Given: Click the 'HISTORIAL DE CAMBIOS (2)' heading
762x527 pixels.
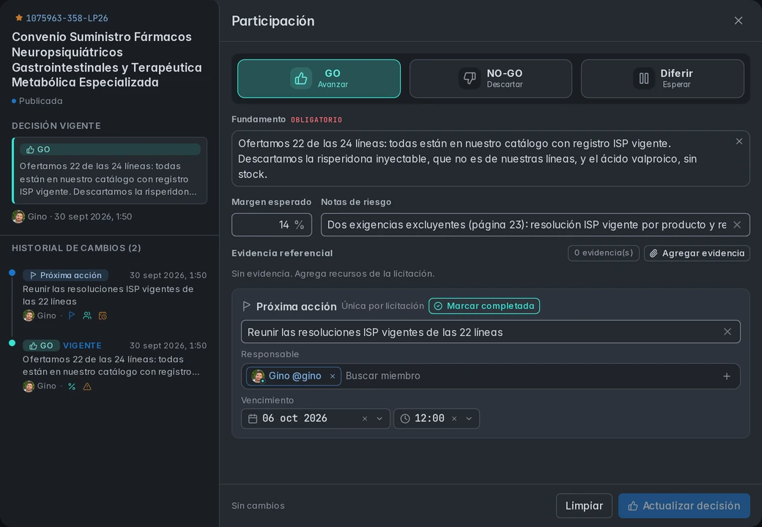Looking at the screenshot, I should tap(76, 248).
